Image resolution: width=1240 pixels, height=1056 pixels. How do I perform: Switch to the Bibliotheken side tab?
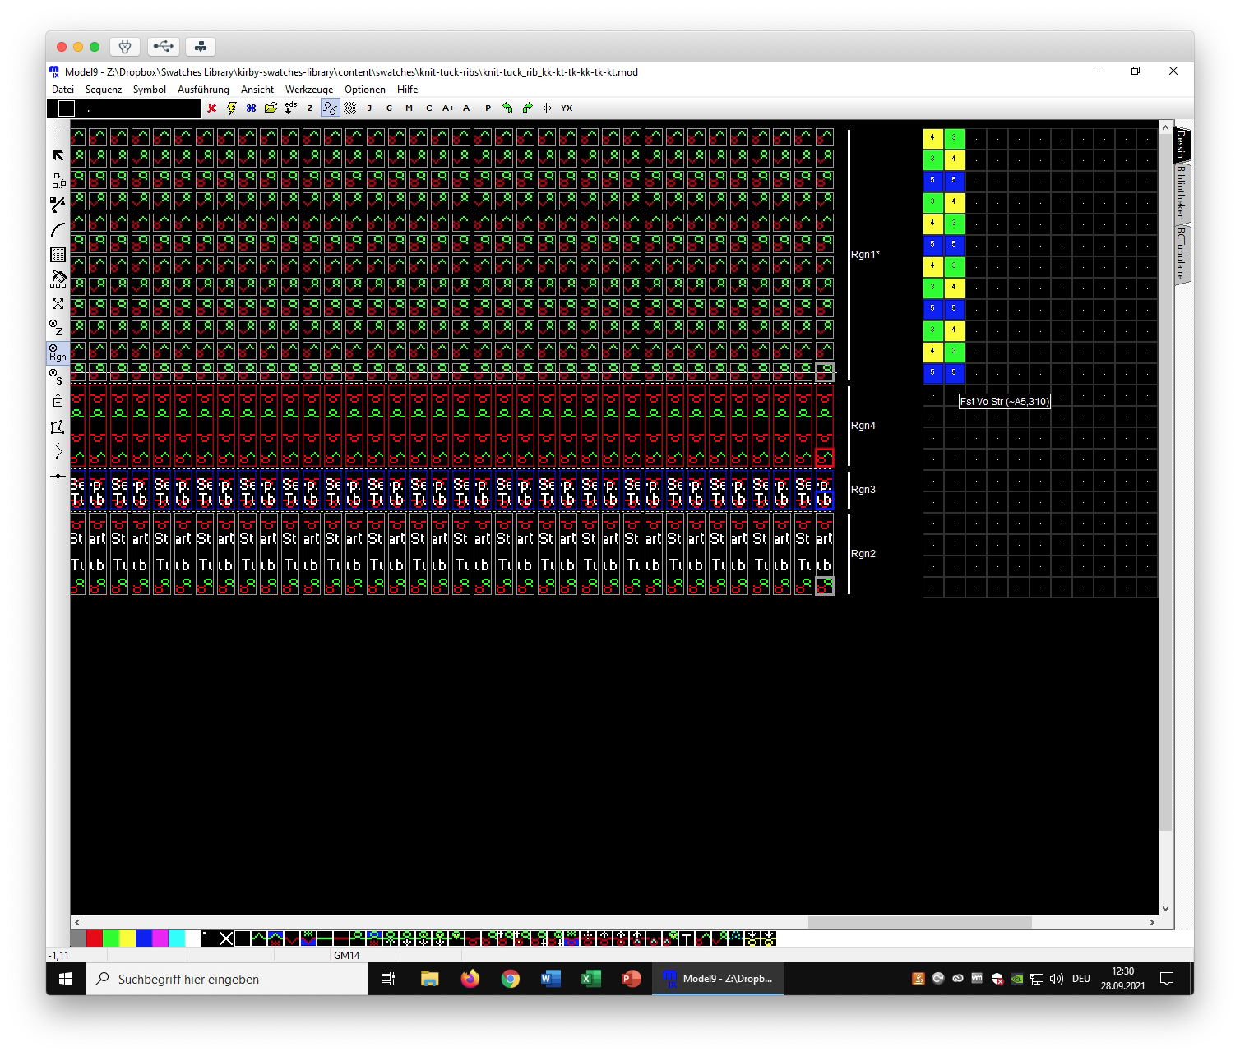pos(1181,192)
